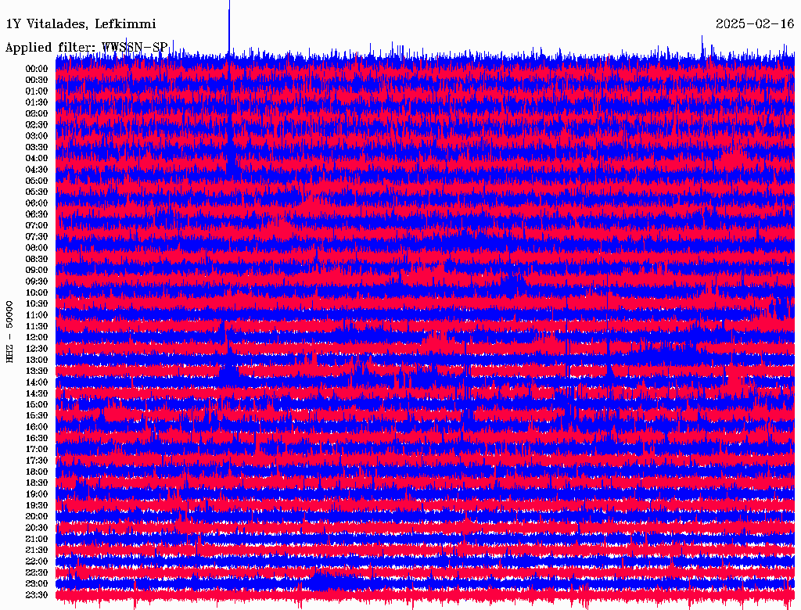Select the 14:30 time label

click(x=37, y=393)
